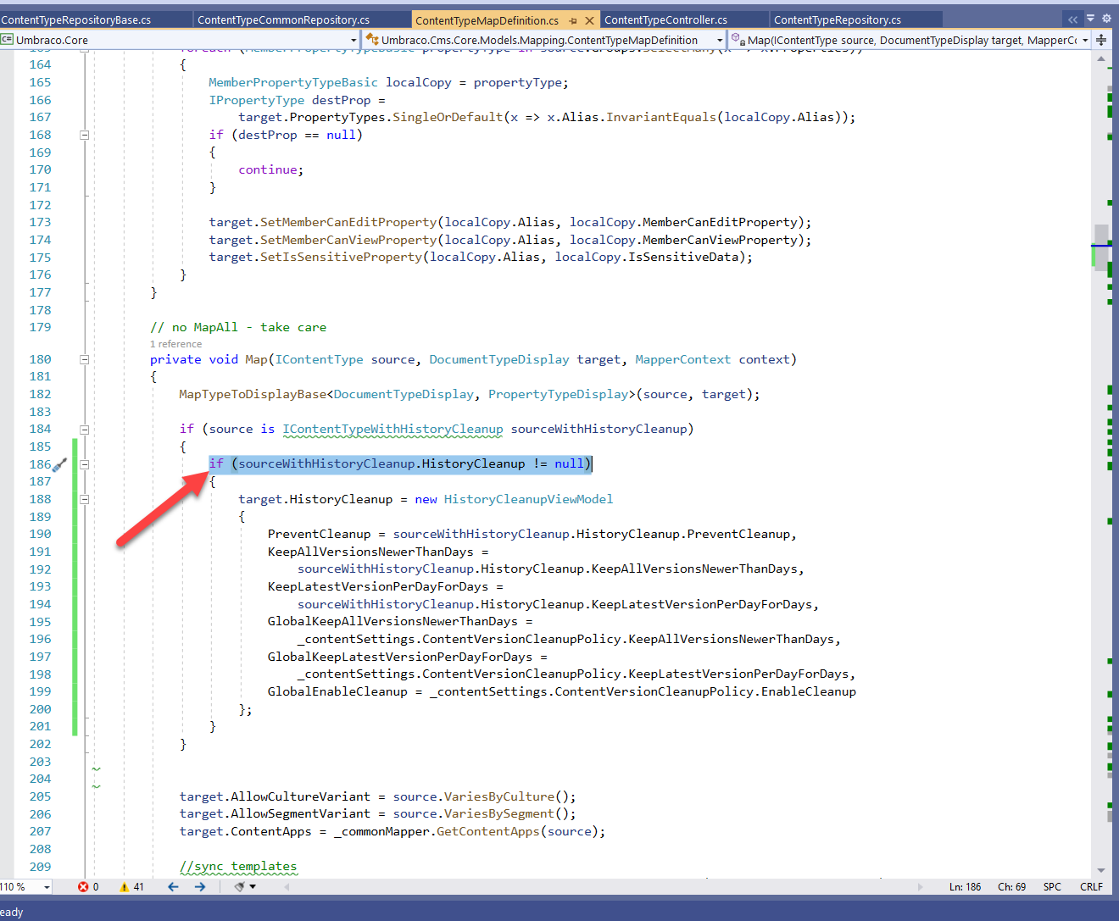Click the Ln 186 status bar indicator
The width and height of the screenshot is (1119, 921).
coord(965,886)
